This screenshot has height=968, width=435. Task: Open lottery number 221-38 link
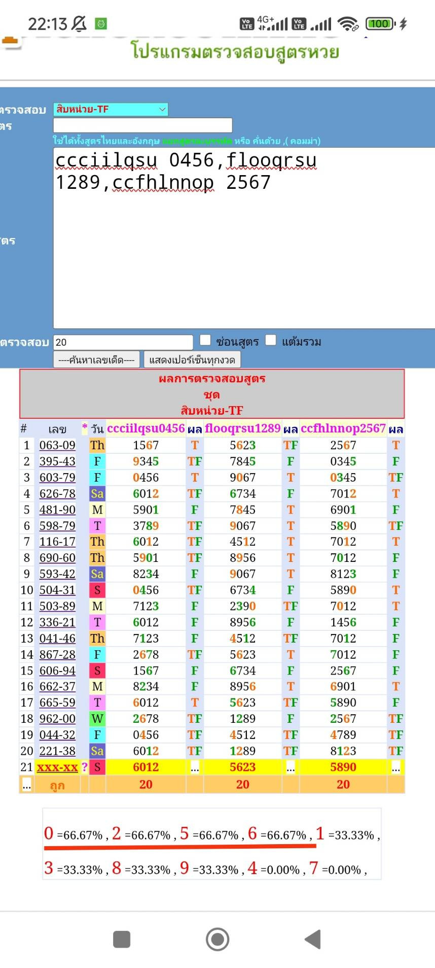tap(57, 751)
